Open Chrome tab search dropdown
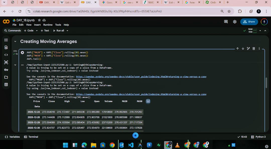 (x=4, y=2)
